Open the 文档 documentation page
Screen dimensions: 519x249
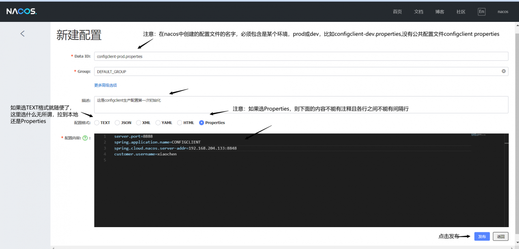(418, 11)
